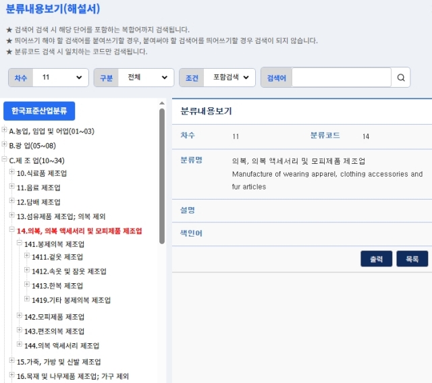Select 12.담배 제조업 row
This screenshot has width=432, height=383.
38,202
